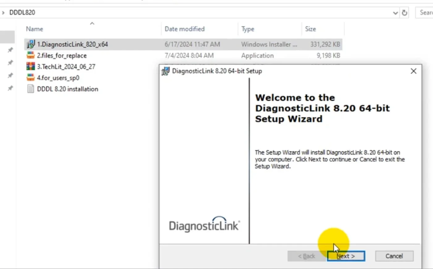Screen dimensions: 433x269
Task: Click the 3.TechLit_2024_06_27 archive icon
Action: pyautogui.click(x=31, y=66)
